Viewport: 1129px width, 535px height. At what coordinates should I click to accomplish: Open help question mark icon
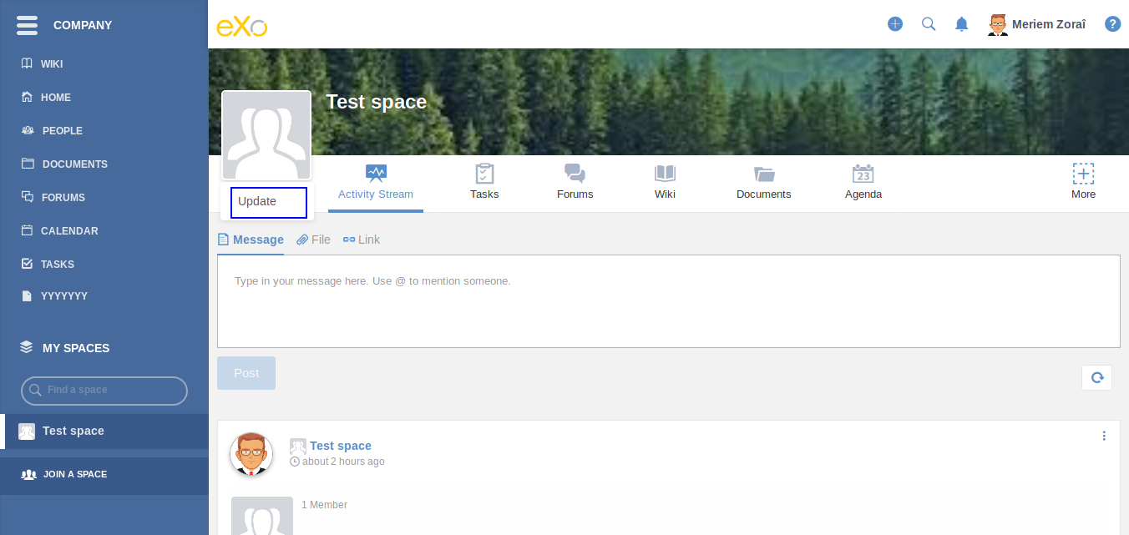coord(1112,24)
